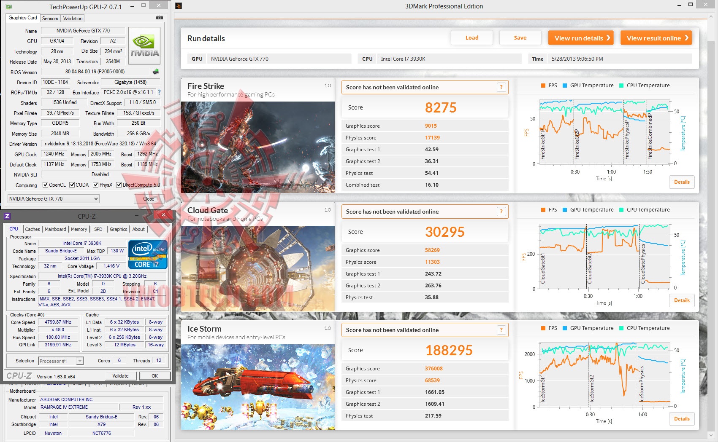The width and height of the screenshot is (718, 442).
Task: Open the Mainboard tab in front CPU-Z window
Action: [55, 229]
